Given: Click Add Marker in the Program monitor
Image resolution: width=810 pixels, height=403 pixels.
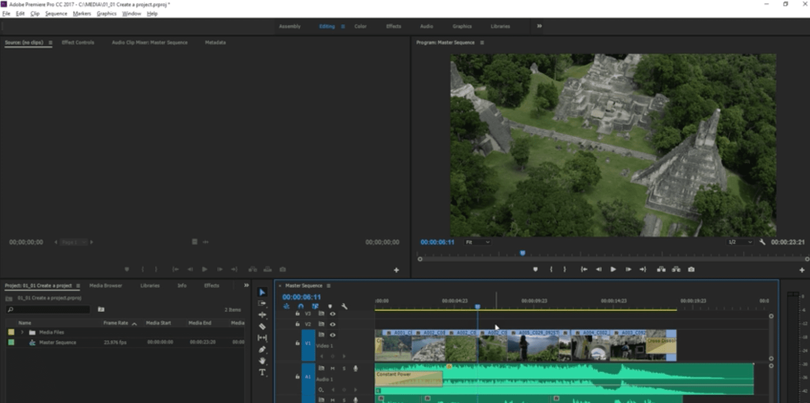Looking at the screenshot, I should pyautogui.click(x=535, y=269).
